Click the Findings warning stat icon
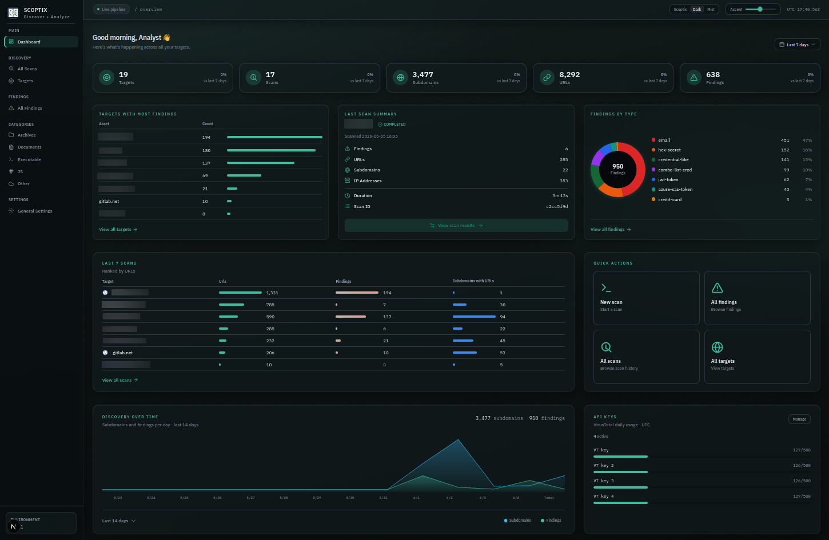This screenshot has width=829, height=540. (x=694, y=78)
